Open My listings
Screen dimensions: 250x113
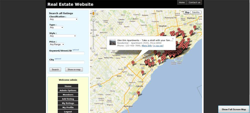[x=68, y=103]
